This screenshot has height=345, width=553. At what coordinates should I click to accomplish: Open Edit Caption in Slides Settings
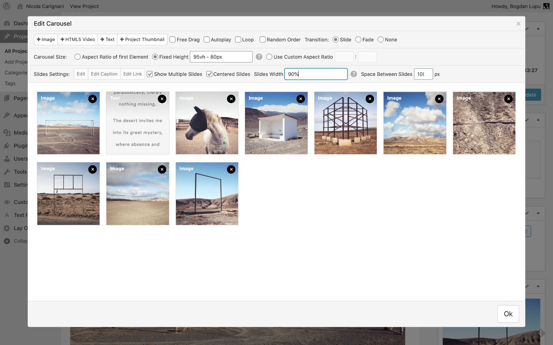click(104, 74)
